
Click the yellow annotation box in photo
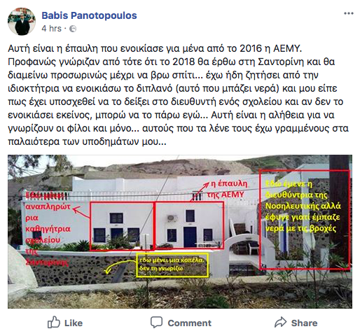click(x=172, y=265)
